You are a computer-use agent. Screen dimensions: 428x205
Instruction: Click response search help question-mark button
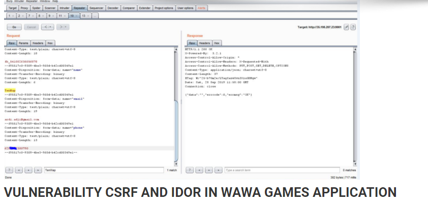[190, 170]
